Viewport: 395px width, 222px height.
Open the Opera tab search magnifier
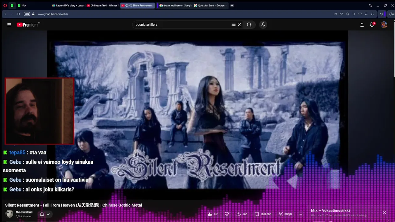371,6
